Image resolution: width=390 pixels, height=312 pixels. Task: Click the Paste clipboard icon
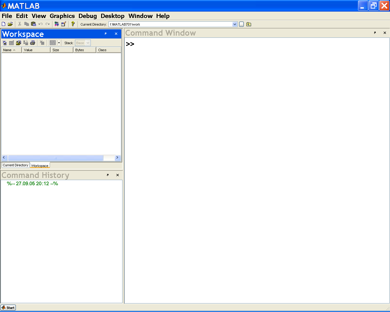click(x=34, y=24)
